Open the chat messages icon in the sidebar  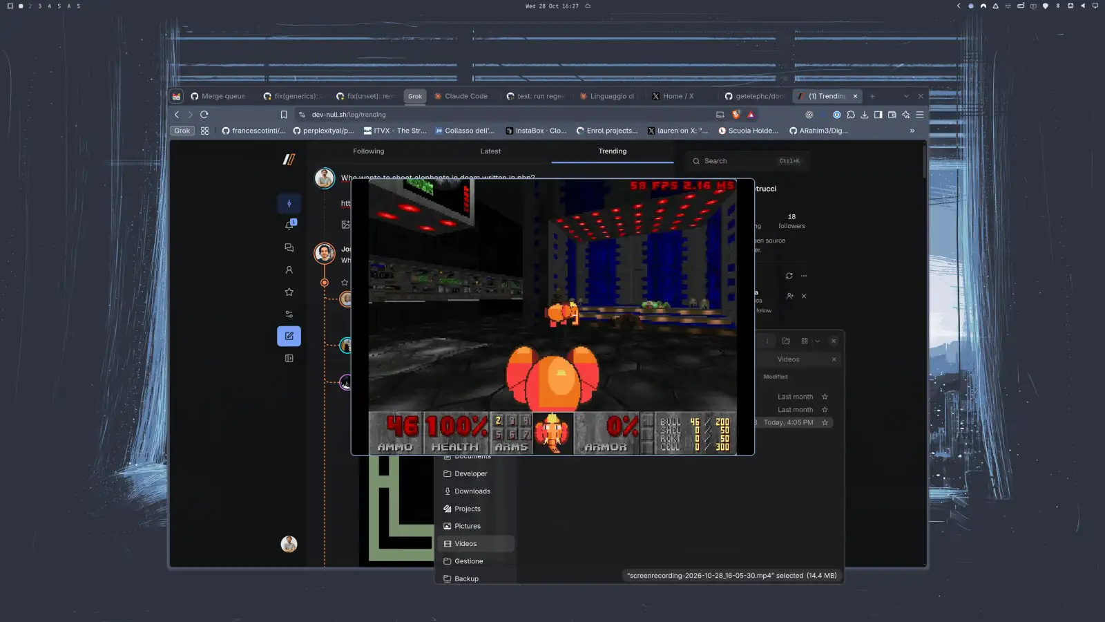click(x=289, y=247)
